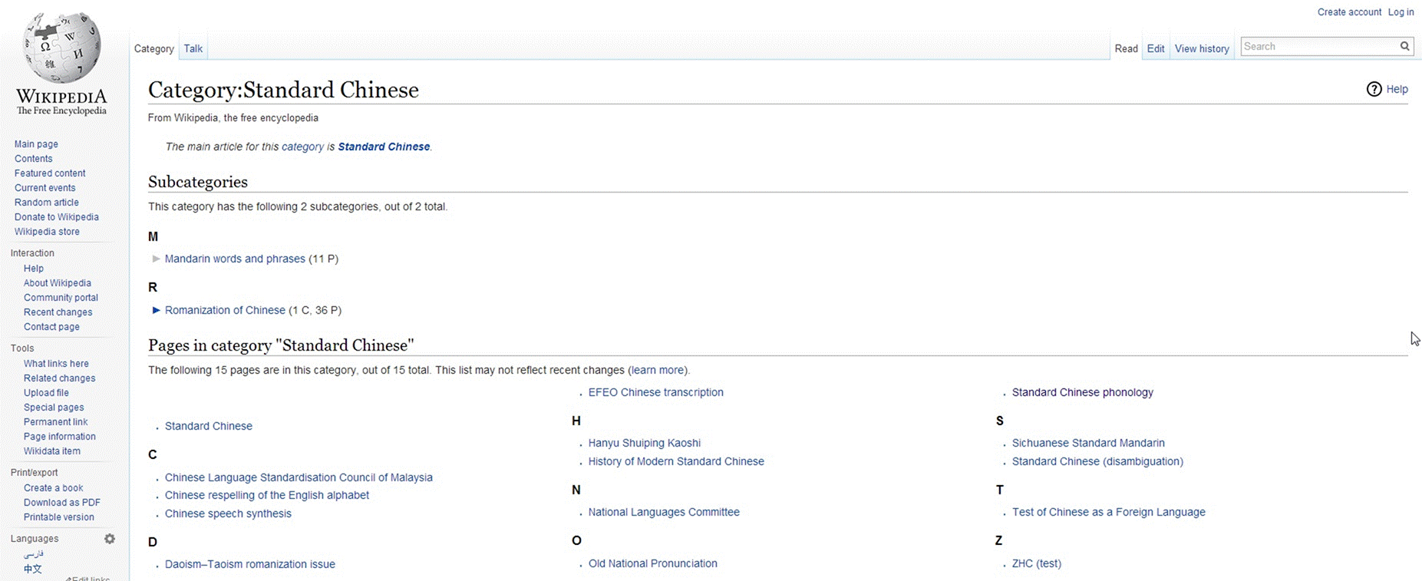This screenshot has height=581, width=1422.
Task: Click Upload file tool
Action: (x=46, y=393)
